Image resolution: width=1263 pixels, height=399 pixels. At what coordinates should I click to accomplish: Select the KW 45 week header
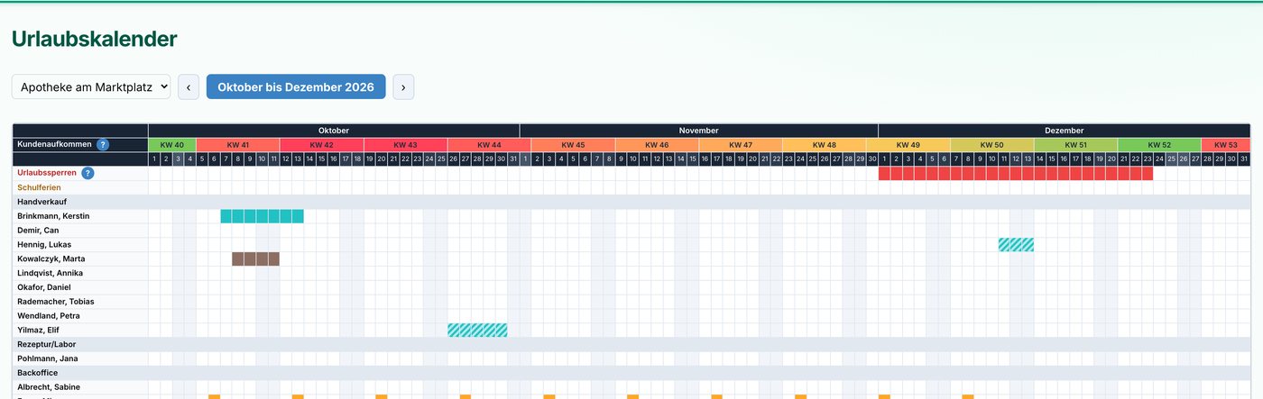click(x=573, y=145)
